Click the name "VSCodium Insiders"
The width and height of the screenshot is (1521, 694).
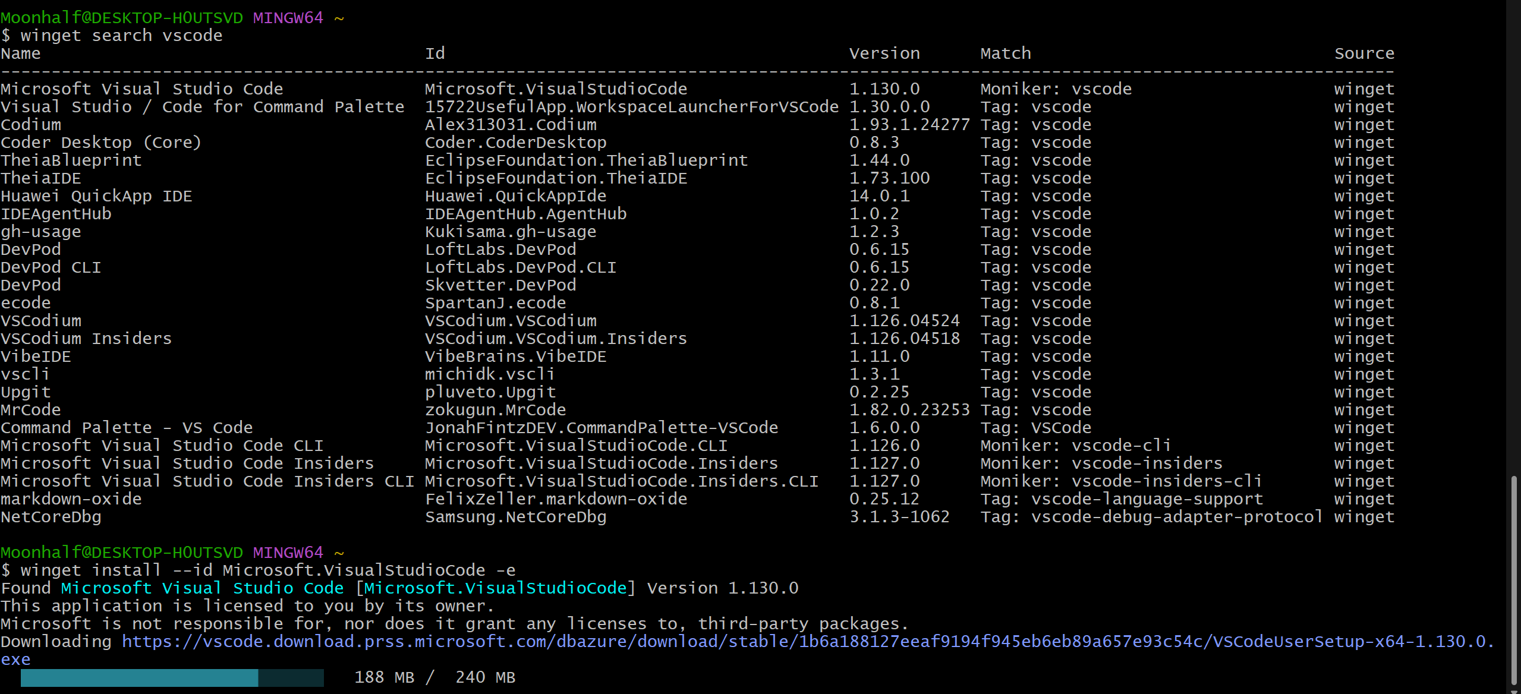point(86,339)
